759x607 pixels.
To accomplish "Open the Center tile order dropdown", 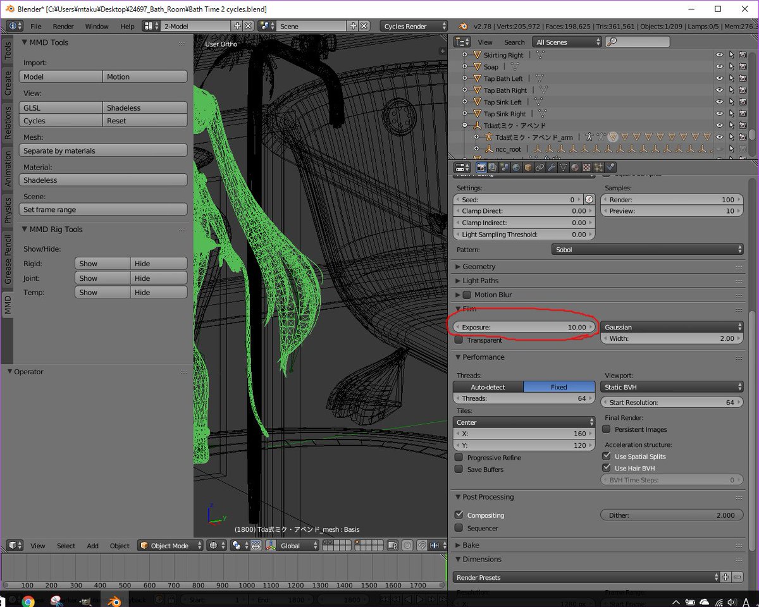I will coord(524,422).
